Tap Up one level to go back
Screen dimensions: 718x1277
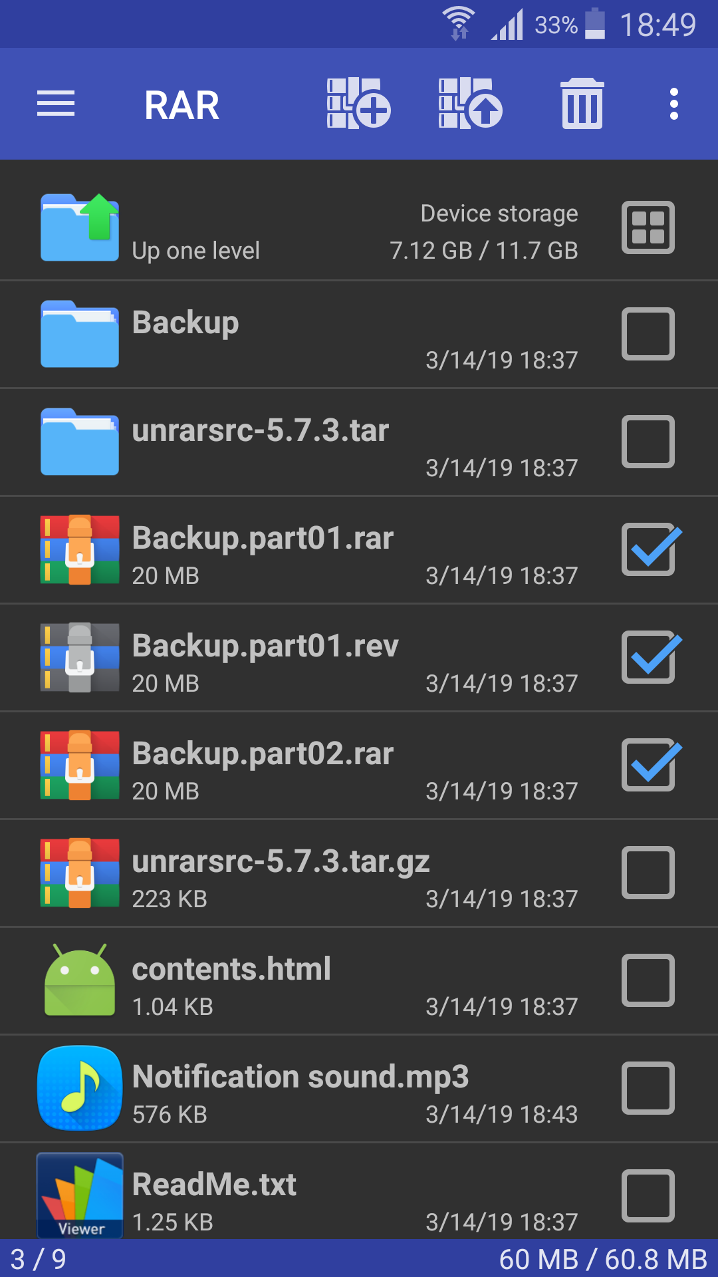point(195,228)
